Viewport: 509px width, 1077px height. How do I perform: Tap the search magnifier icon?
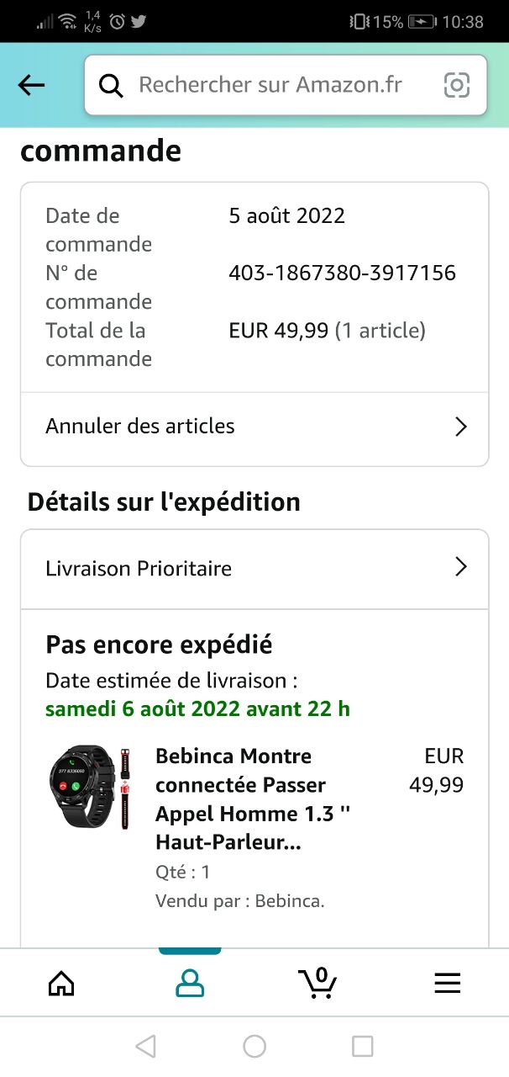click(111, 85)
